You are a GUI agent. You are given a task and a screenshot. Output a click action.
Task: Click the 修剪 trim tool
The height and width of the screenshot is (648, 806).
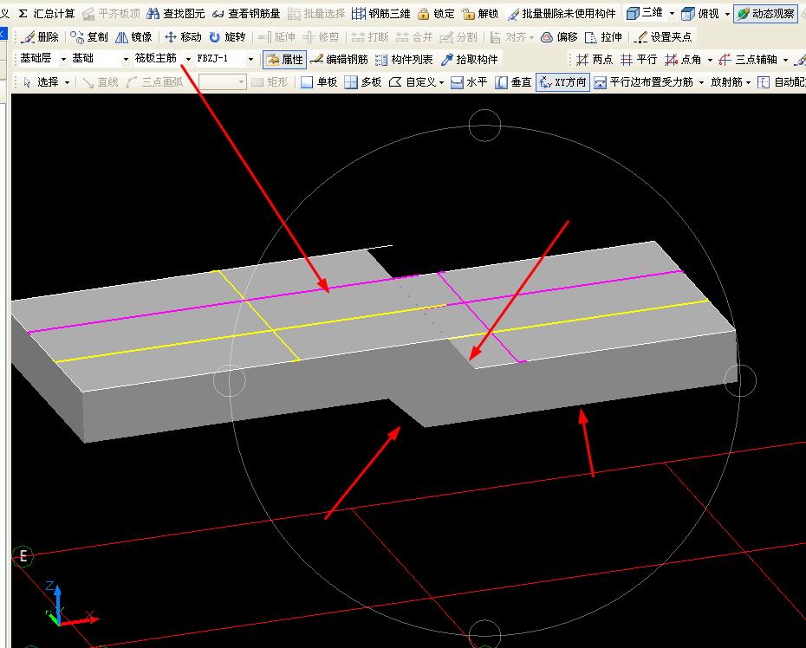click(321, 37)
